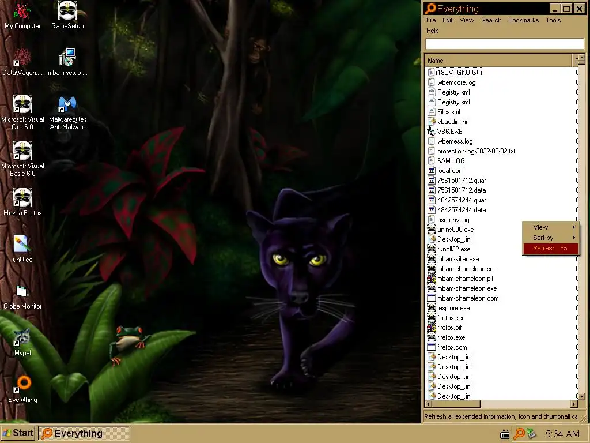The height and width of the screenshot is (443, 590).
Task: Click the horizontal scrollbar left arrow
Action: click(428, 404)
